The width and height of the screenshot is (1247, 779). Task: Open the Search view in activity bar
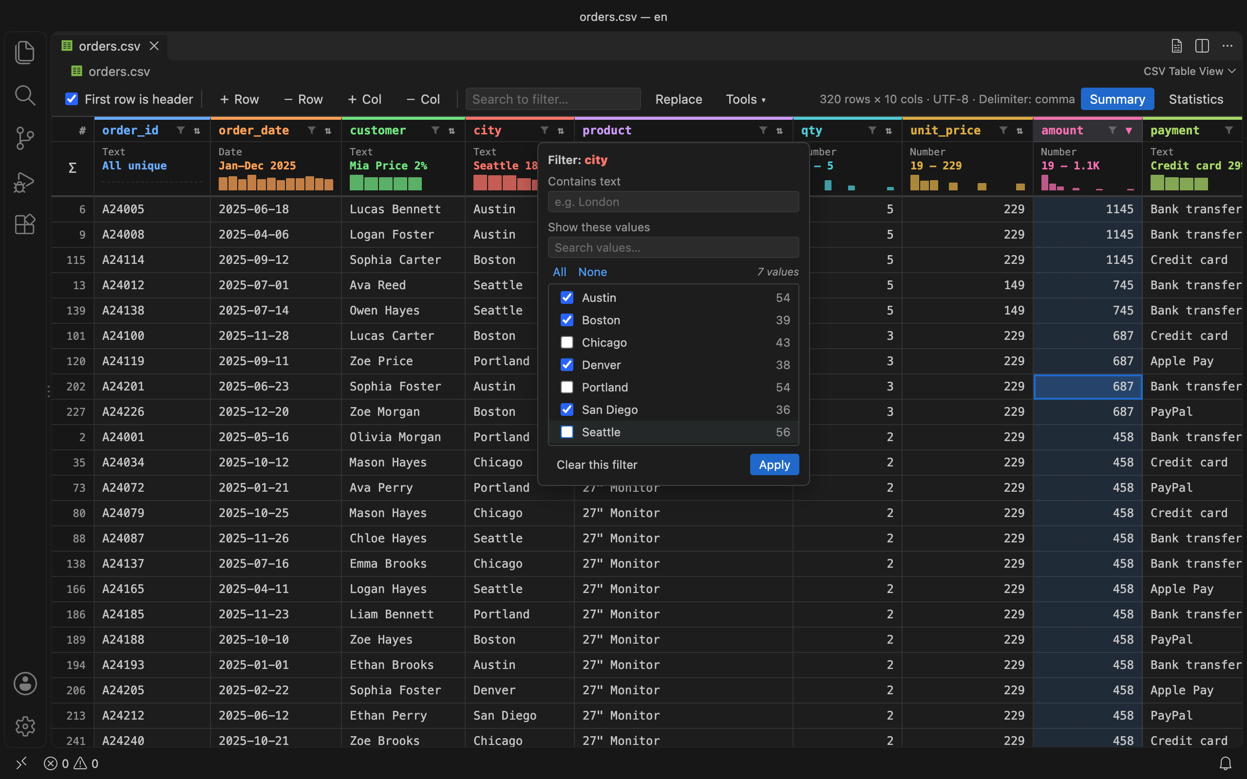pyautogui.click(x=25, y=95)
